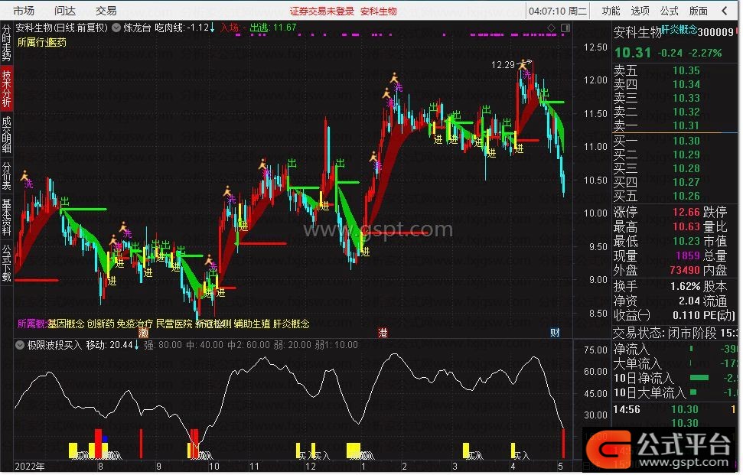The image size is (743, 475).
Task: Open the 激 event marker
Action: pyautogui.click(x=143, y=333)
